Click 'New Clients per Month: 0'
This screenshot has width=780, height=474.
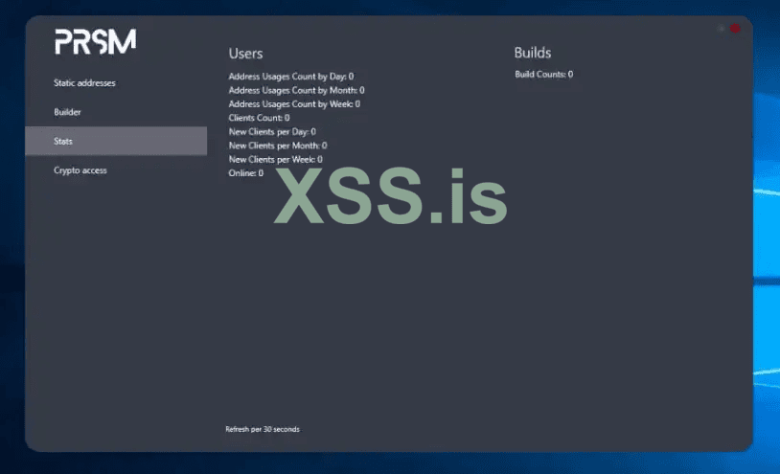pyautogui.click(x=278, y=146)
